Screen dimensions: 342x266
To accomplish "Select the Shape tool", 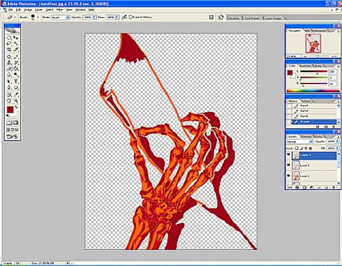I will [x=16, y=88].
